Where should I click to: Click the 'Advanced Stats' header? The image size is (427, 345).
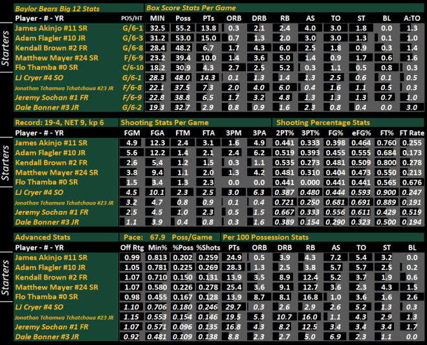pos(43,238)
